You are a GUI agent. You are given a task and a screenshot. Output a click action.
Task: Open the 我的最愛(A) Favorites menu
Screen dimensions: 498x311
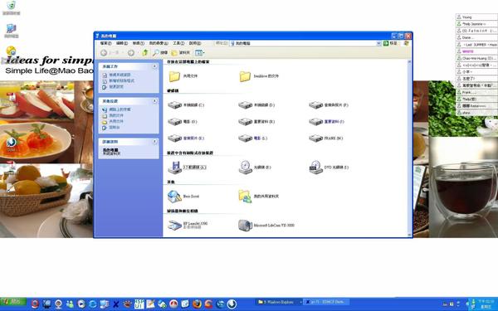pos(159,43)
